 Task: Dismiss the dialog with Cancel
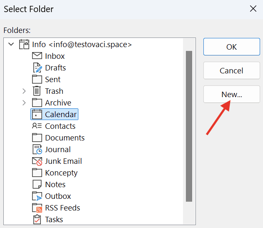click(x=232, y=70)
